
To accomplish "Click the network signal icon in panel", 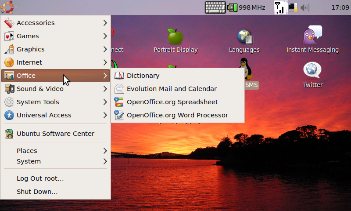I will [279, 7].
